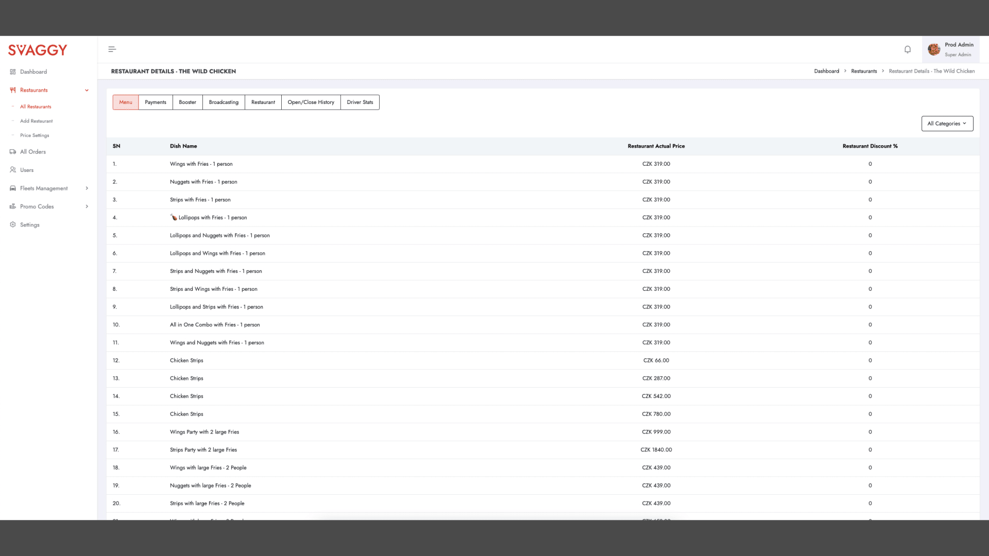The height and width of the screenshot is (556, 989).
Task: Expand the Promo Codes submenu arrow
Action: click(x=87, y=206)
